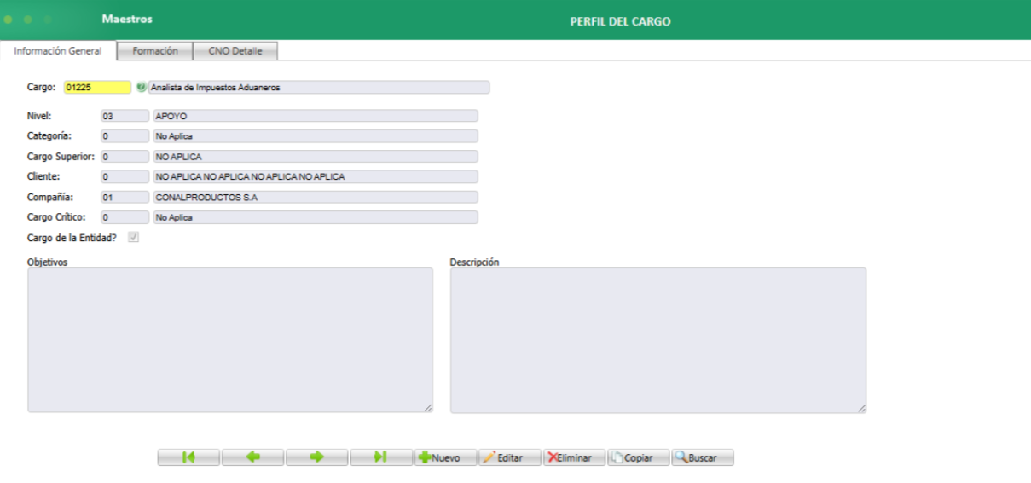This screenshot has width=1031, height=483.
Task: Click the Compañía label
Action: pos(49,197)
